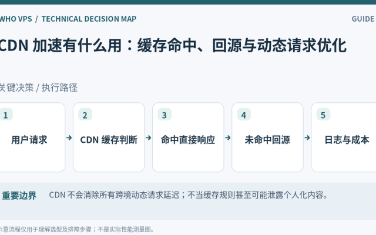Image resolution: width=376 pixels, height=235 pixels.
Task: Click the step number 4 badge
Action: coord(244,115)
